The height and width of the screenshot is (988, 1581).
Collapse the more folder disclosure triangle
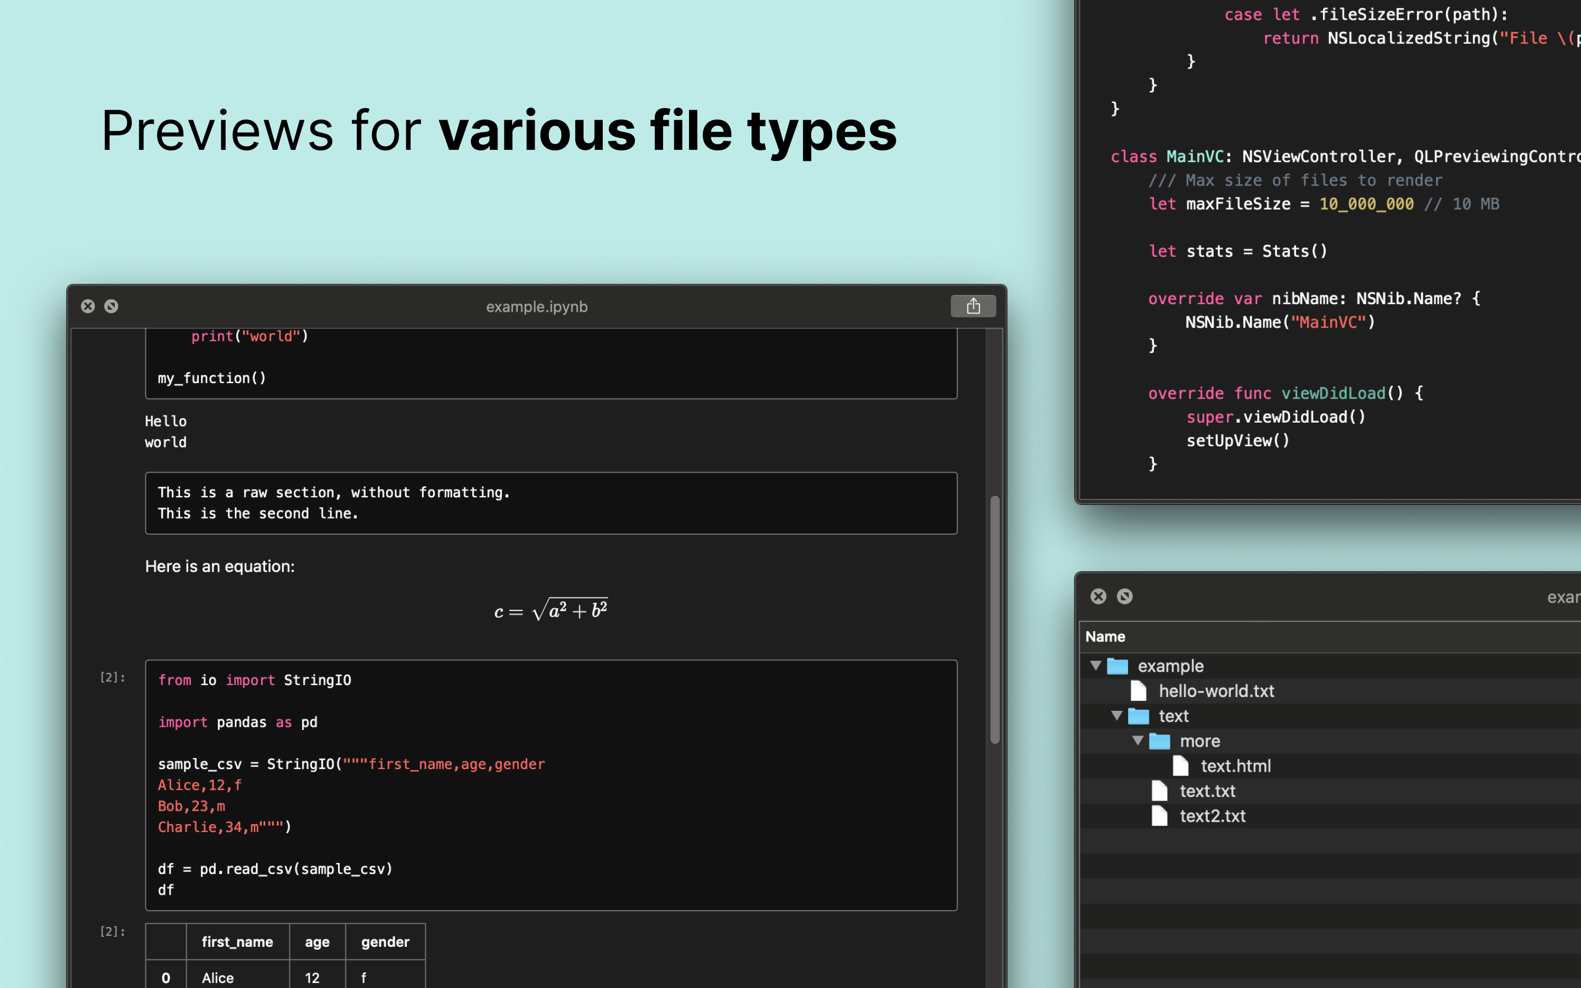(x=1137, y=740)
